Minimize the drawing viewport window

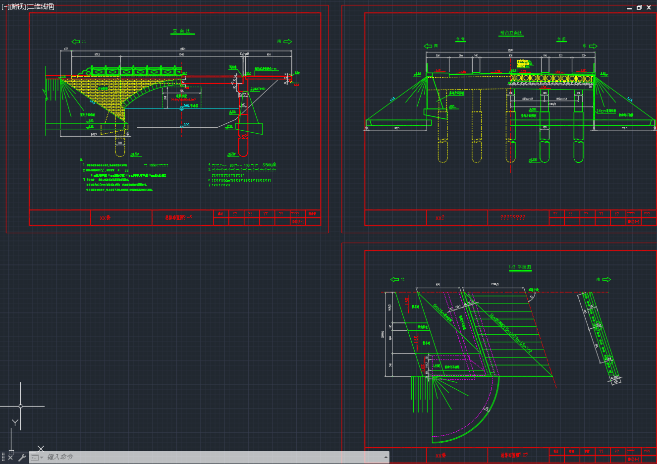(629, 7)
